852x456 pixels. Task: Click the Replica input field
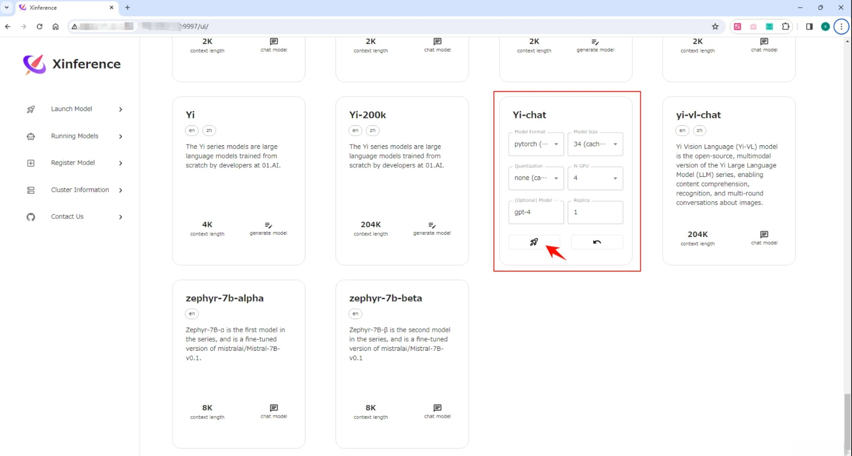(x=595, y=212)
